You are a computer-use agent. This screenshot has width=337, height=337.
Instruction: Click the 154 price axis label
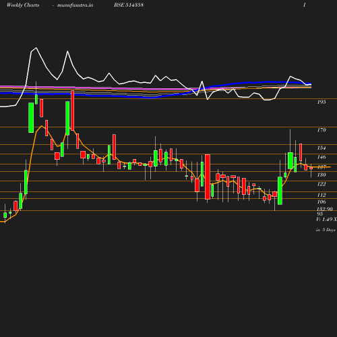coord(321,148)
